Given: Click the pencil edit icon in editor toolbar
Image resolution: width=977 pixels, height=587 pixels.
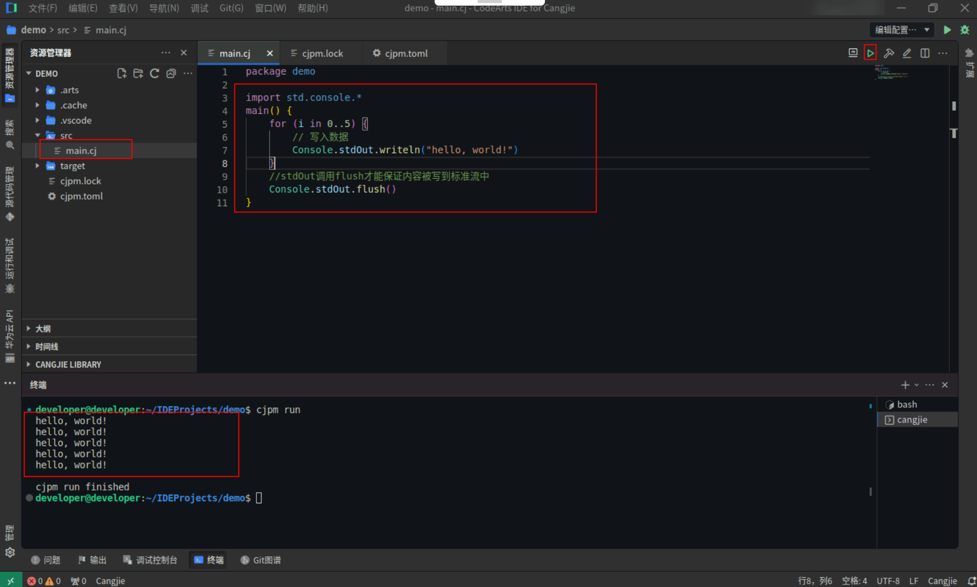Looking at the screenshot, I should click(907, 53).
